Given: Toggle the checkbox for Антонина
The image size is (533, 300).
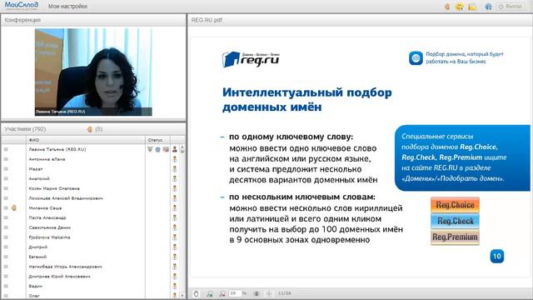Looking at the screenshot, I should (6, 159).
